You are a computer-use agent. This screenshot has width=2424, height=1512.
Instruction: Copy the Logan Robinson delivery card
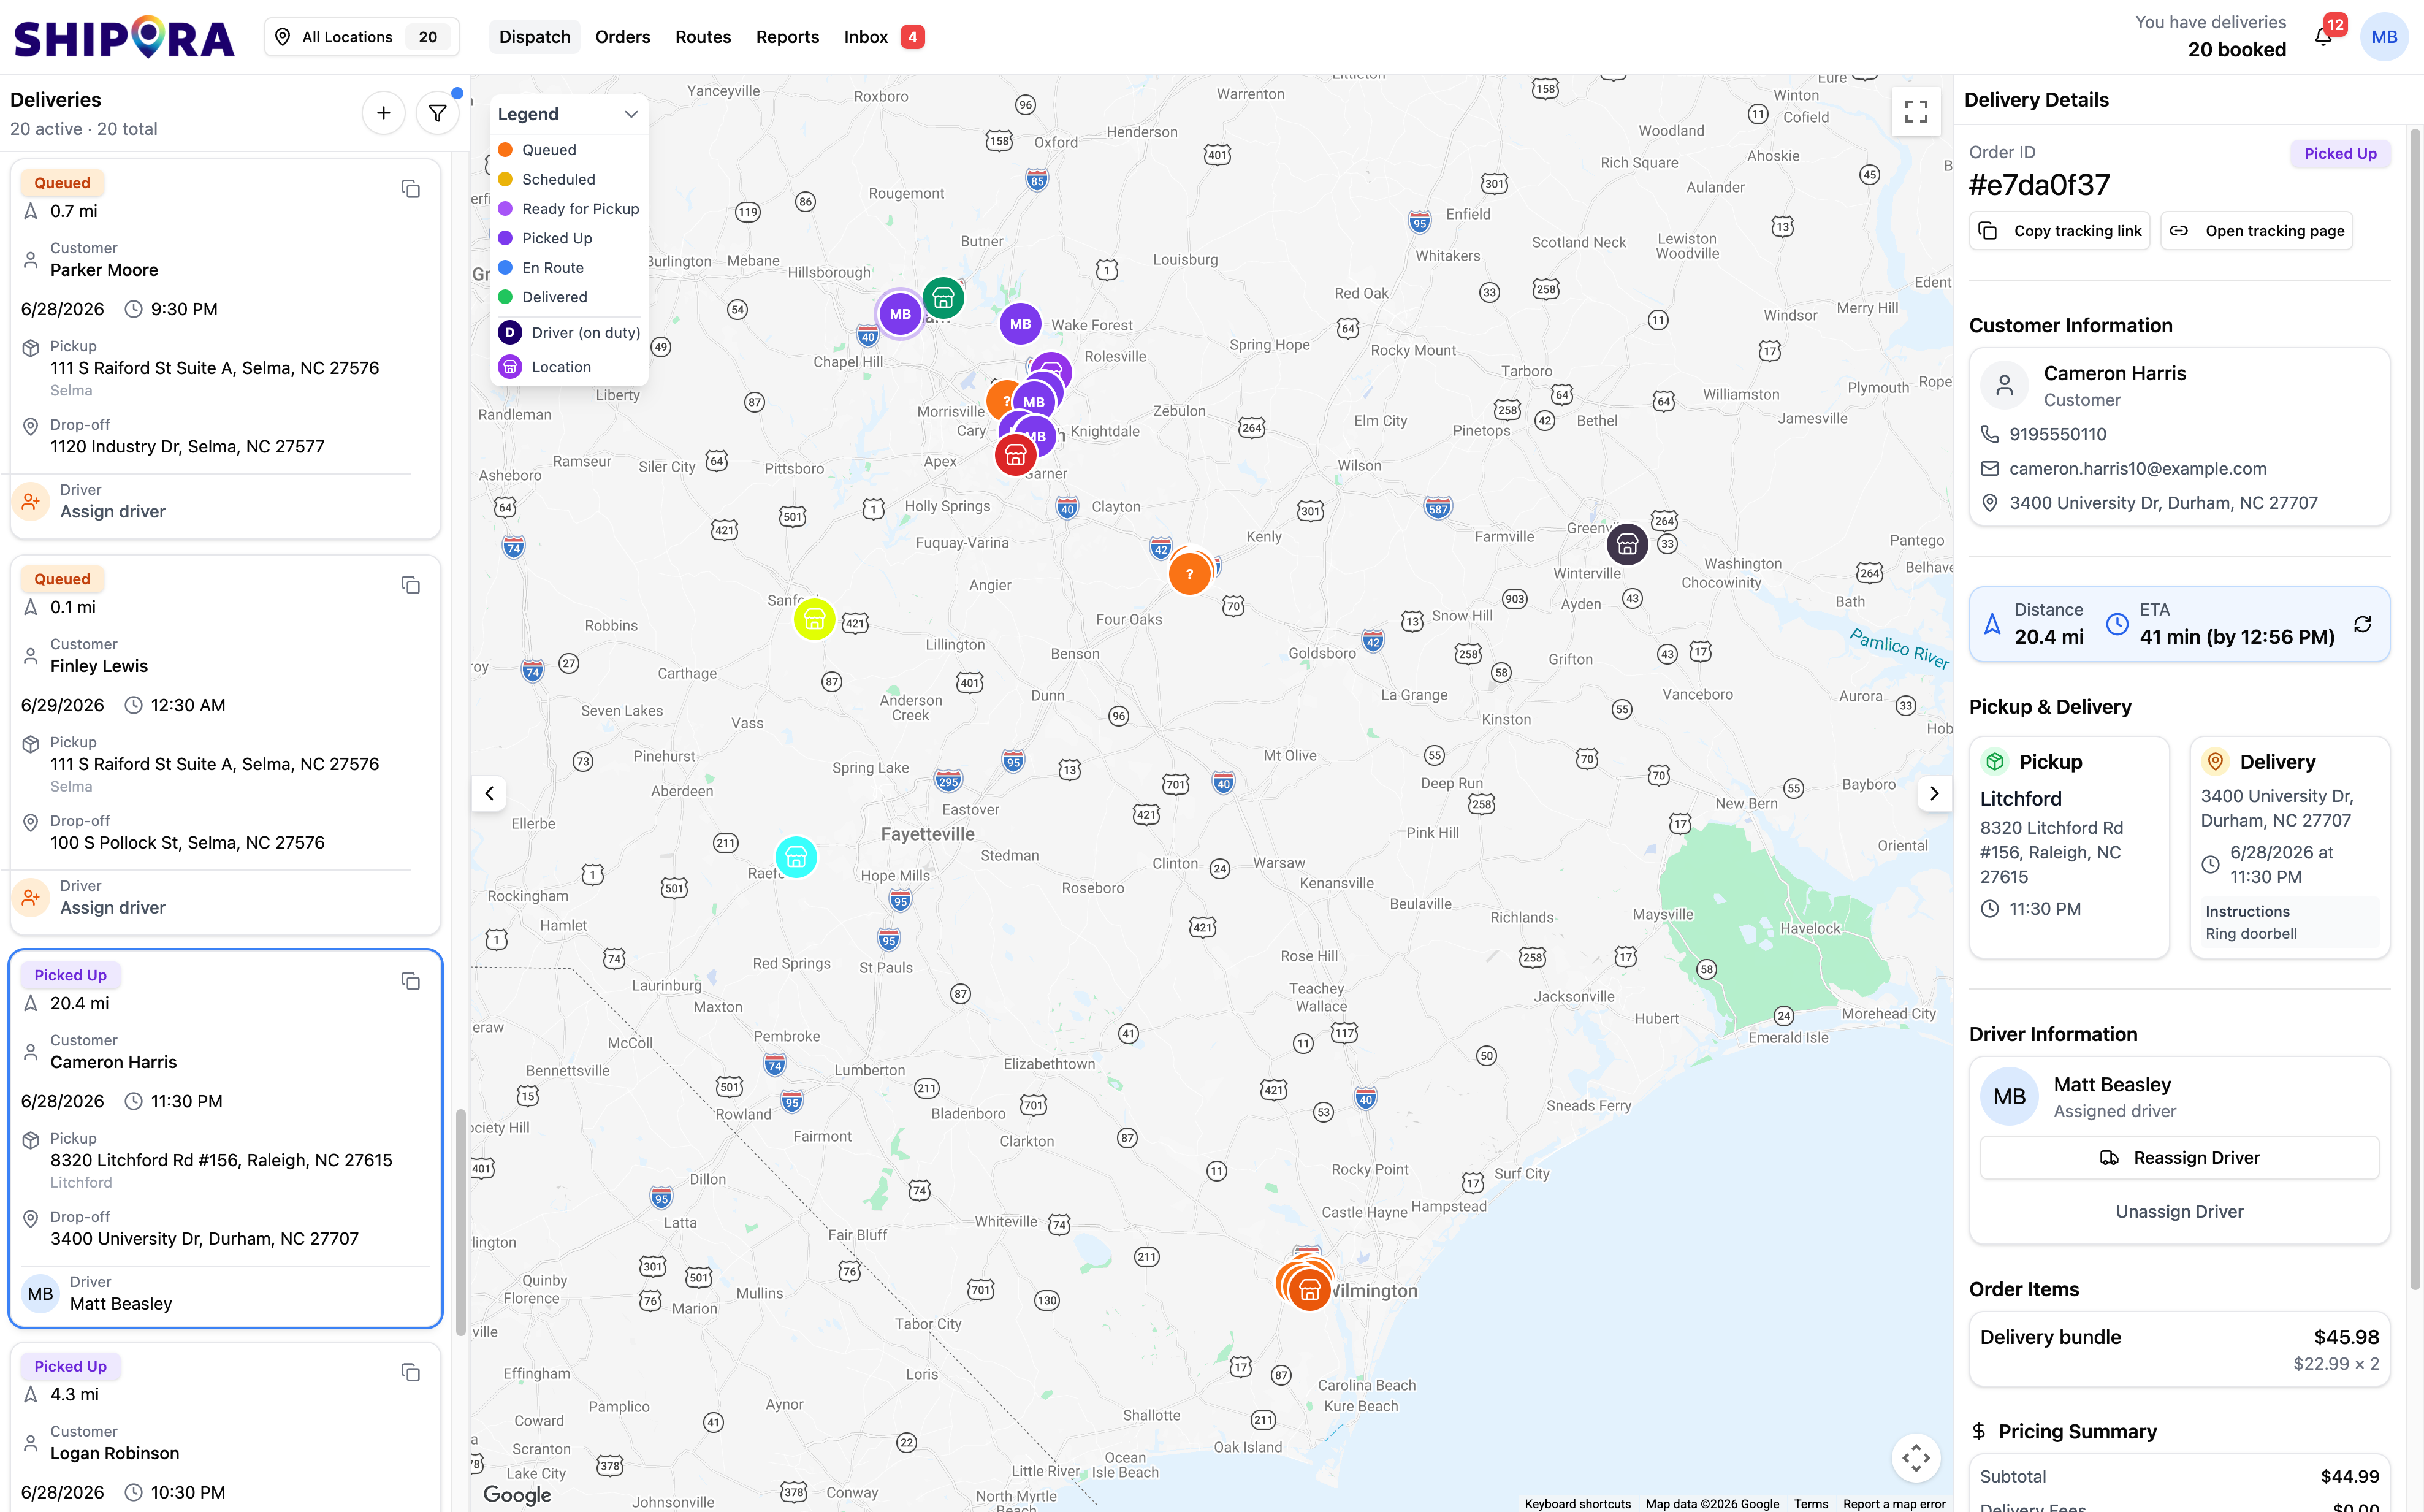coord(410,1372)
